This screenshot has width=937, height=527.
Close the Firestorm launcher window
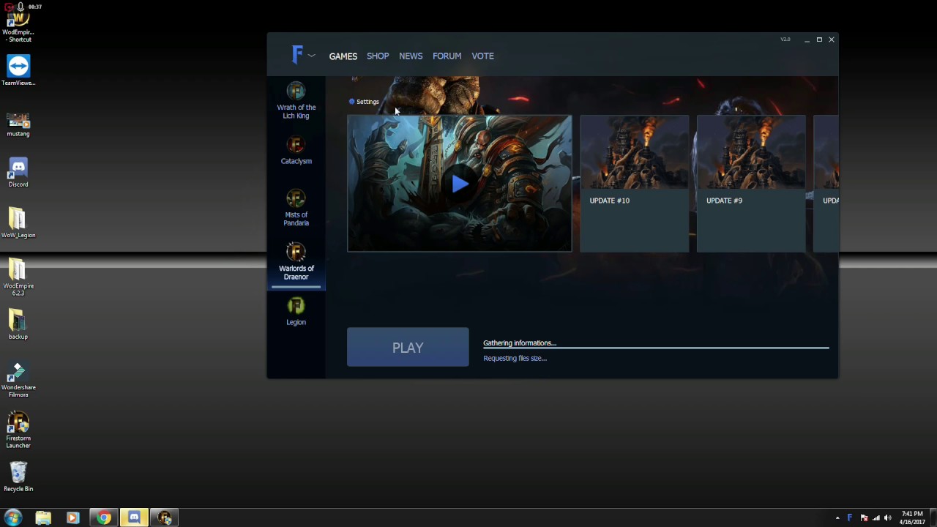[x=832, y=40]
